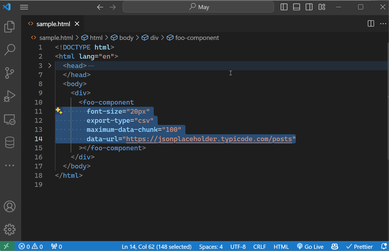Select the Search icon in activity bar
Image resolution: width=389 pixels, height=251 pixels.
pyautogui.click(x=10, y=50)
